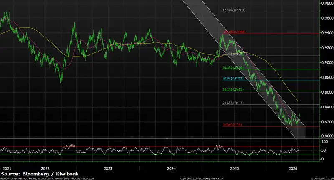Click the 0.9000 price axis value
This screenshot has width=334, height=180.
tap(327, 62)
